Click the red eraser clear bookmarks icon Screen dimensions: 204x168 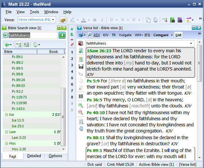point(72,45)
